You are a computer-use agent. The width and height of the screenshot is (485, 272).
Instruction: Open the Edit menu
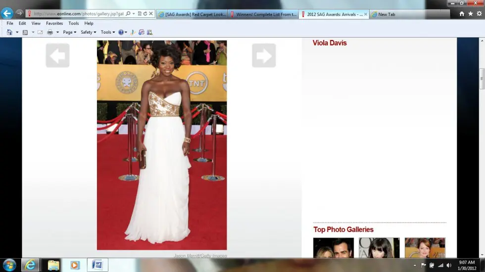pos(22,23)
